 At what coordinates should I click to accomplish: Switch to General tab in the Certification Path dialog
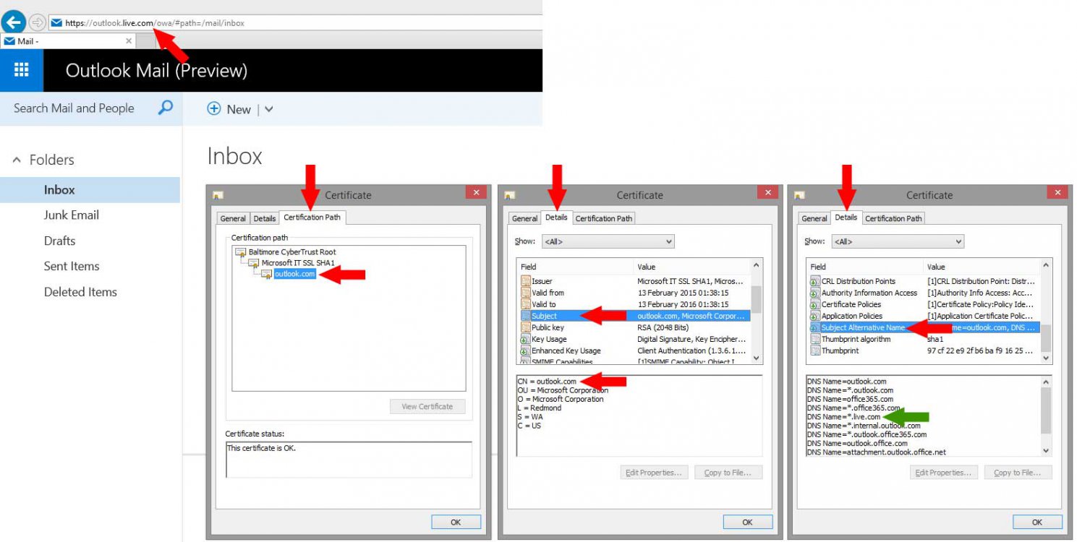(233, 218)
